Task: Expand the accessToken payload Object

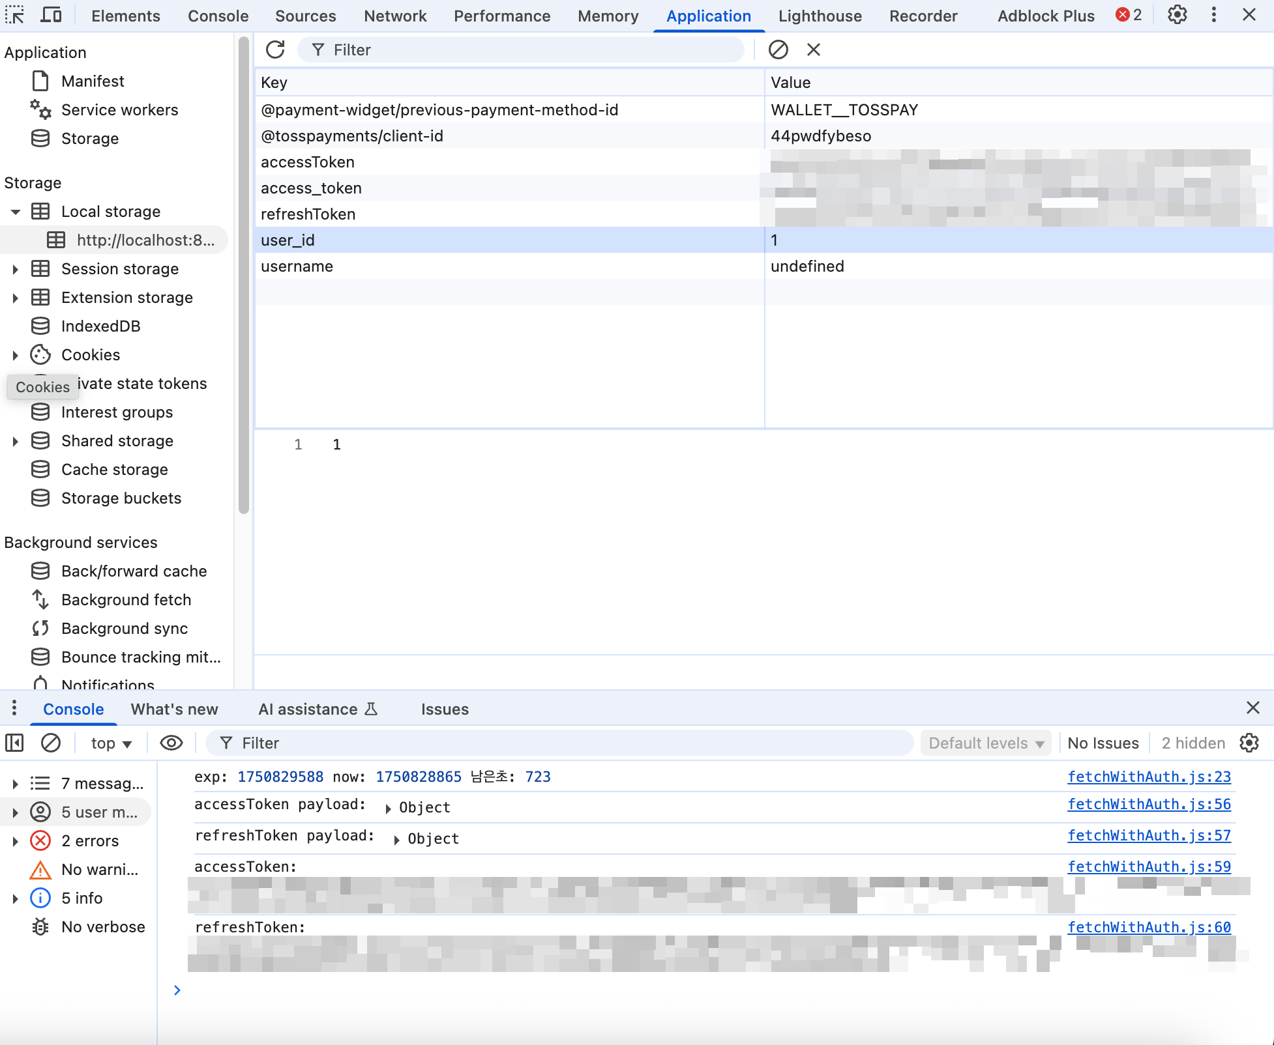Action: coord(388,808)
